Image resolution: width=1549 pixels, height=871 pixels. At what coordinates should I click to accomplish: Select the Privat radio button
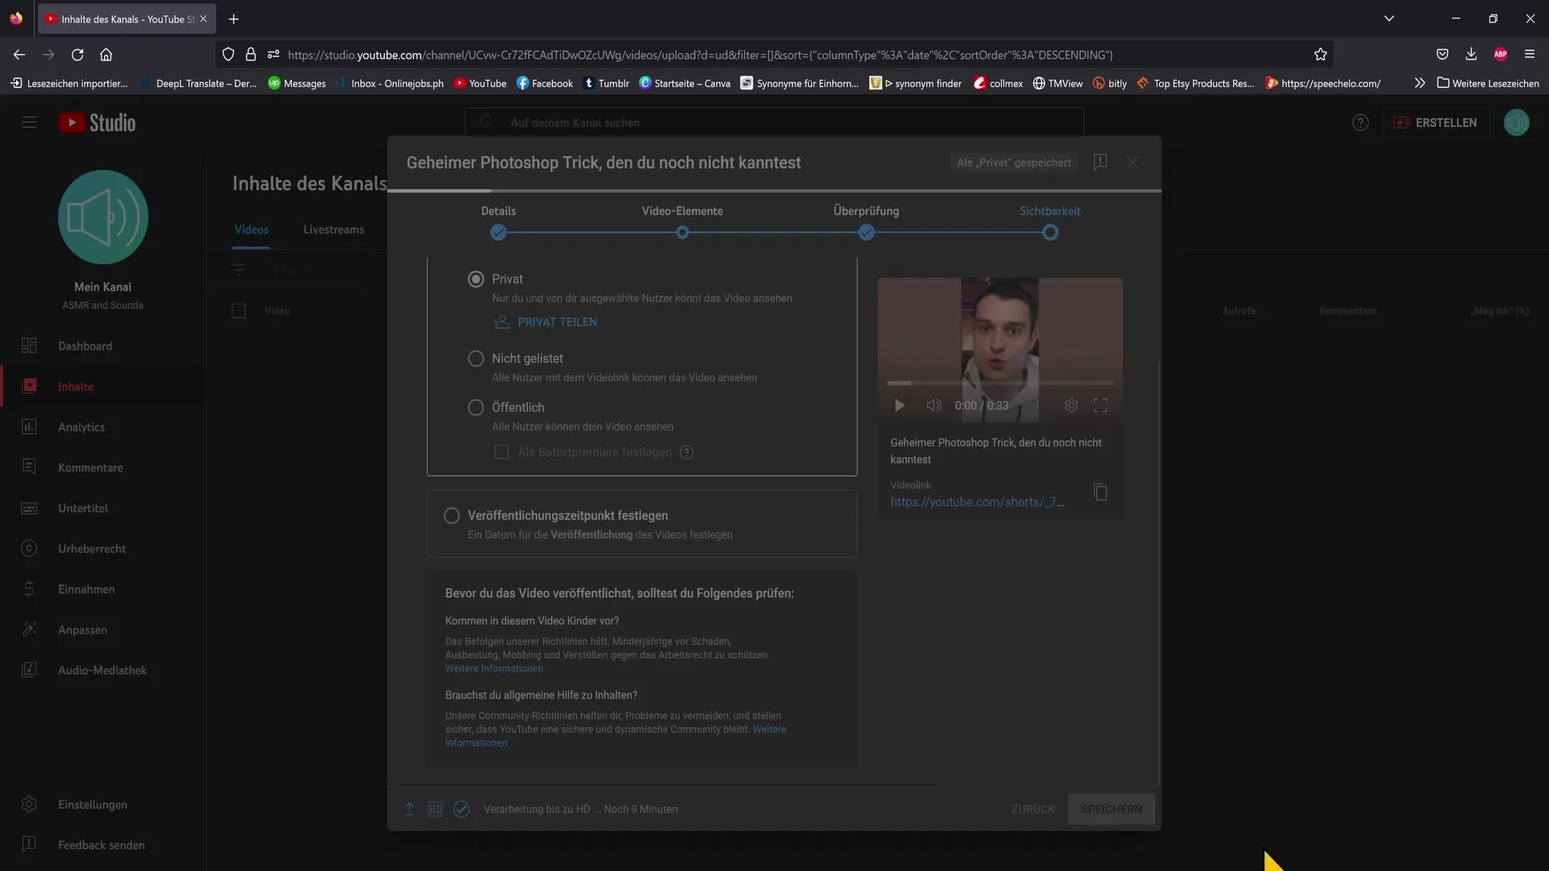476,279
